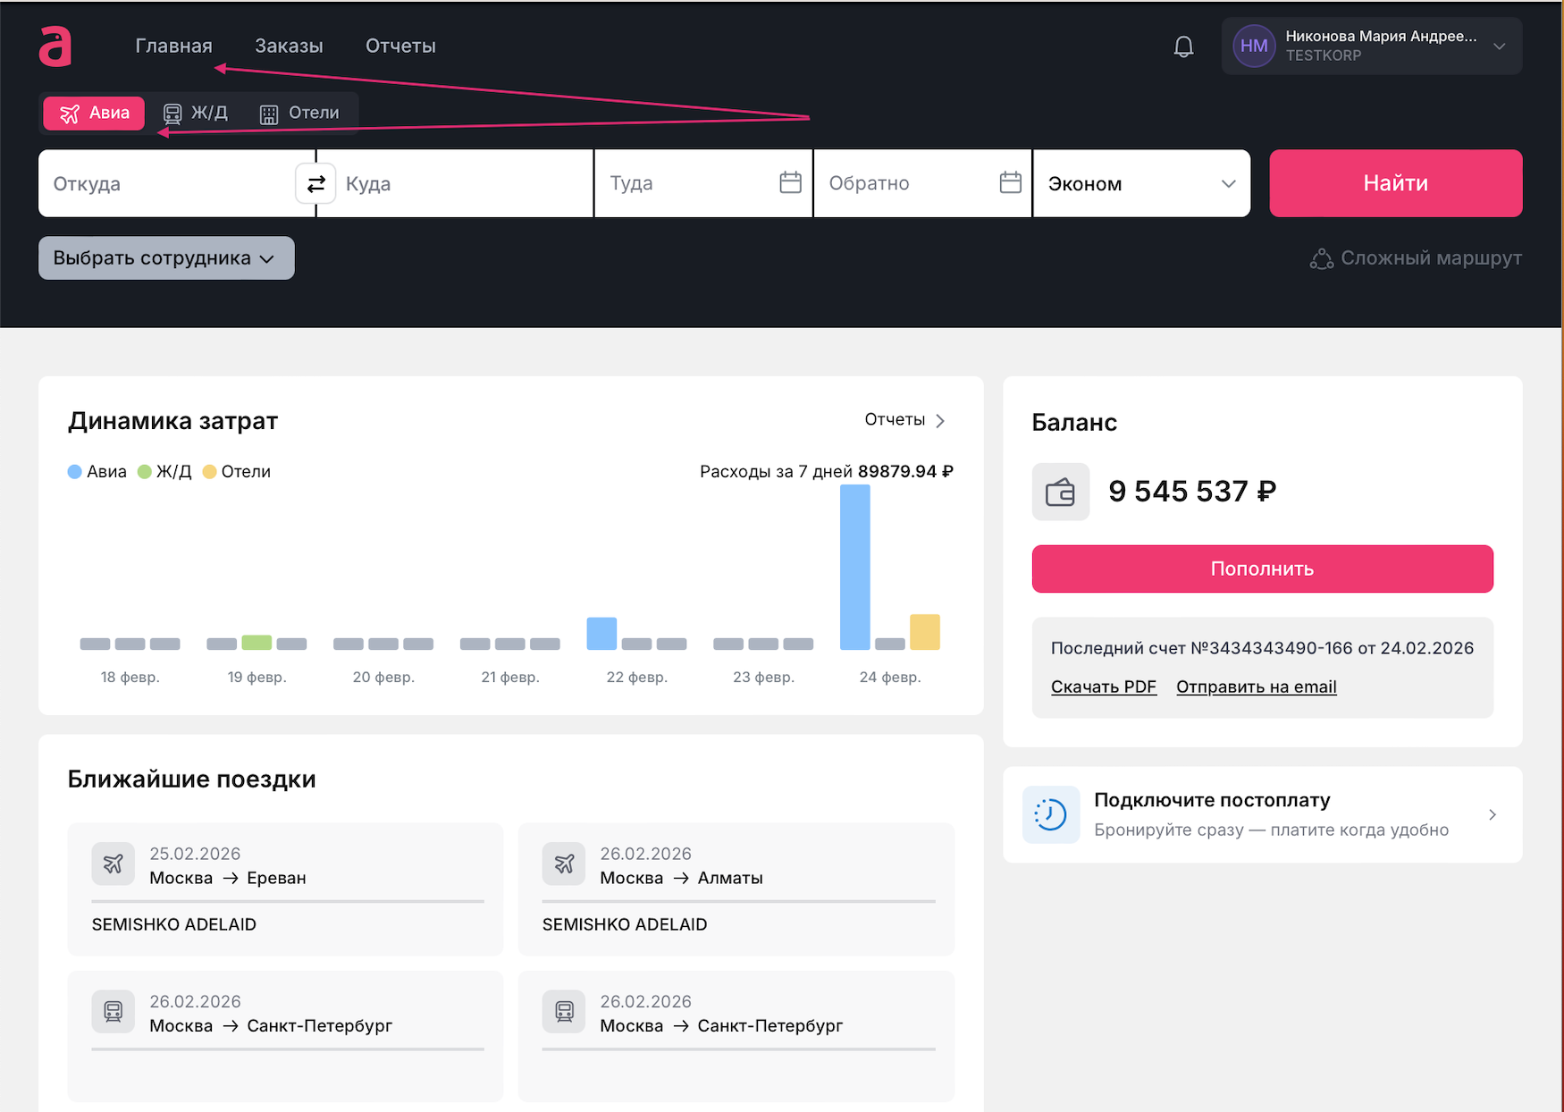1564x1112 pixels.
Task: Click plane icon of Москва–Ереван trip
Action: (114, 863)
